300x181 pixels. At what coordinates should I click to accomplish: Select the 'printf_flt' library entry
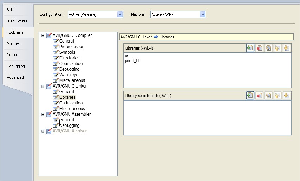point(132,60)
